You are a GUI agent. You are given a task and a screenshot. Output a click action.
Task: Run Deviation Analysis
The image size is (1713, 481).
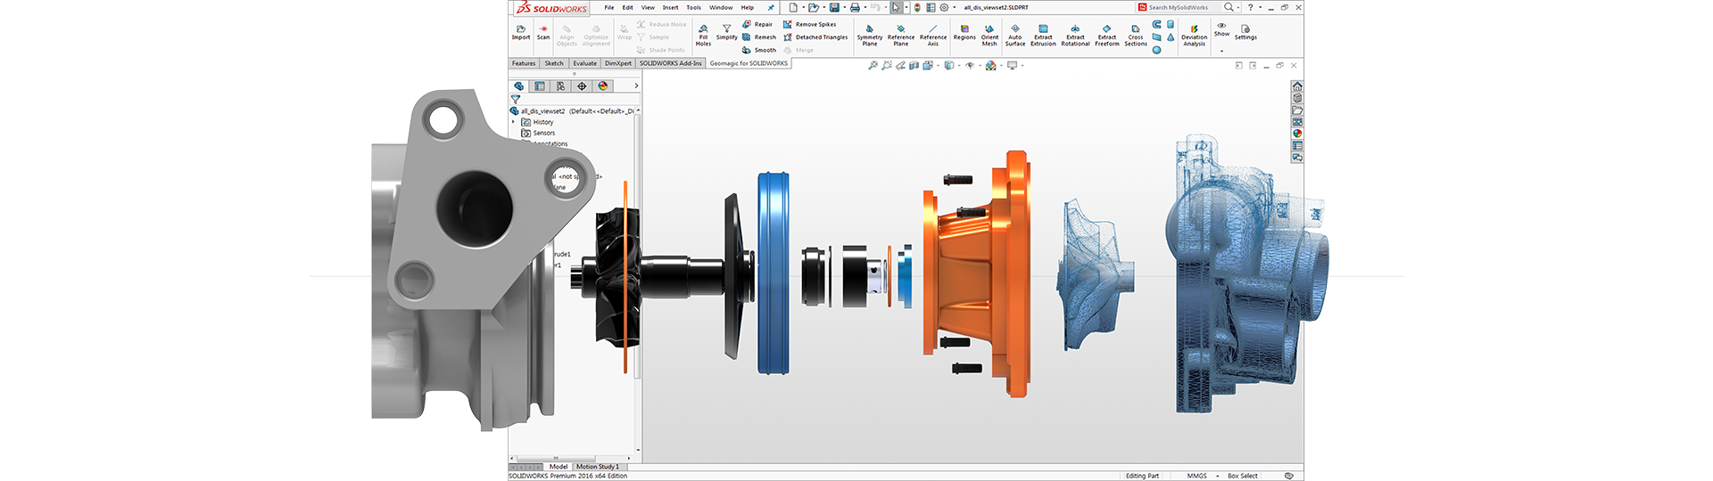pyautogui.click(x=1194, y=35)
